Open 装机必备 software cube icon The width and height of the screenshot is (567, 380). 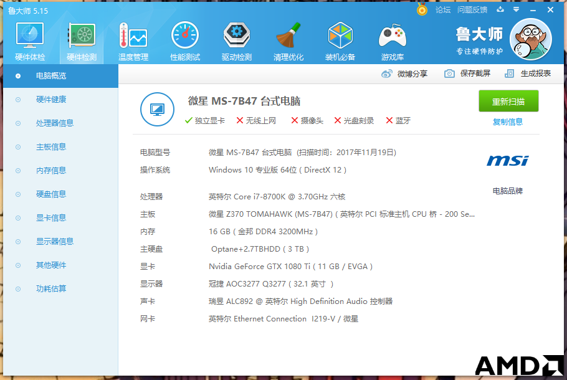pyautogui.click(x=340, y=41)
